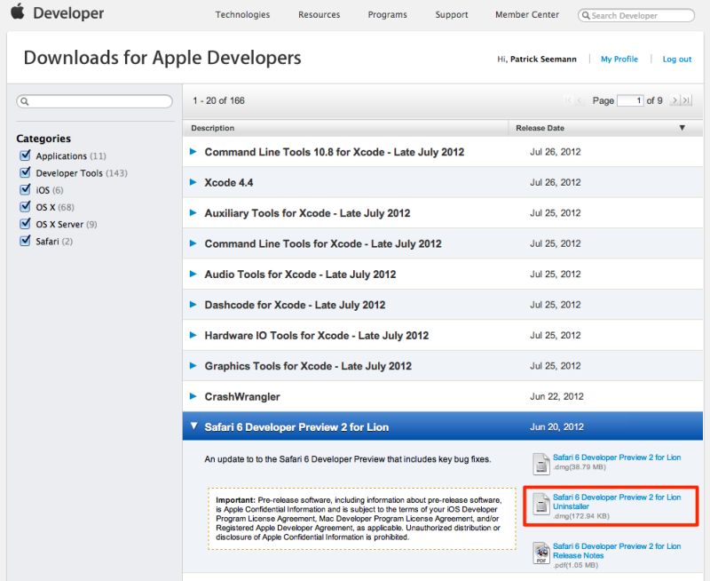Uncheck the Safari category

[26, 241]
